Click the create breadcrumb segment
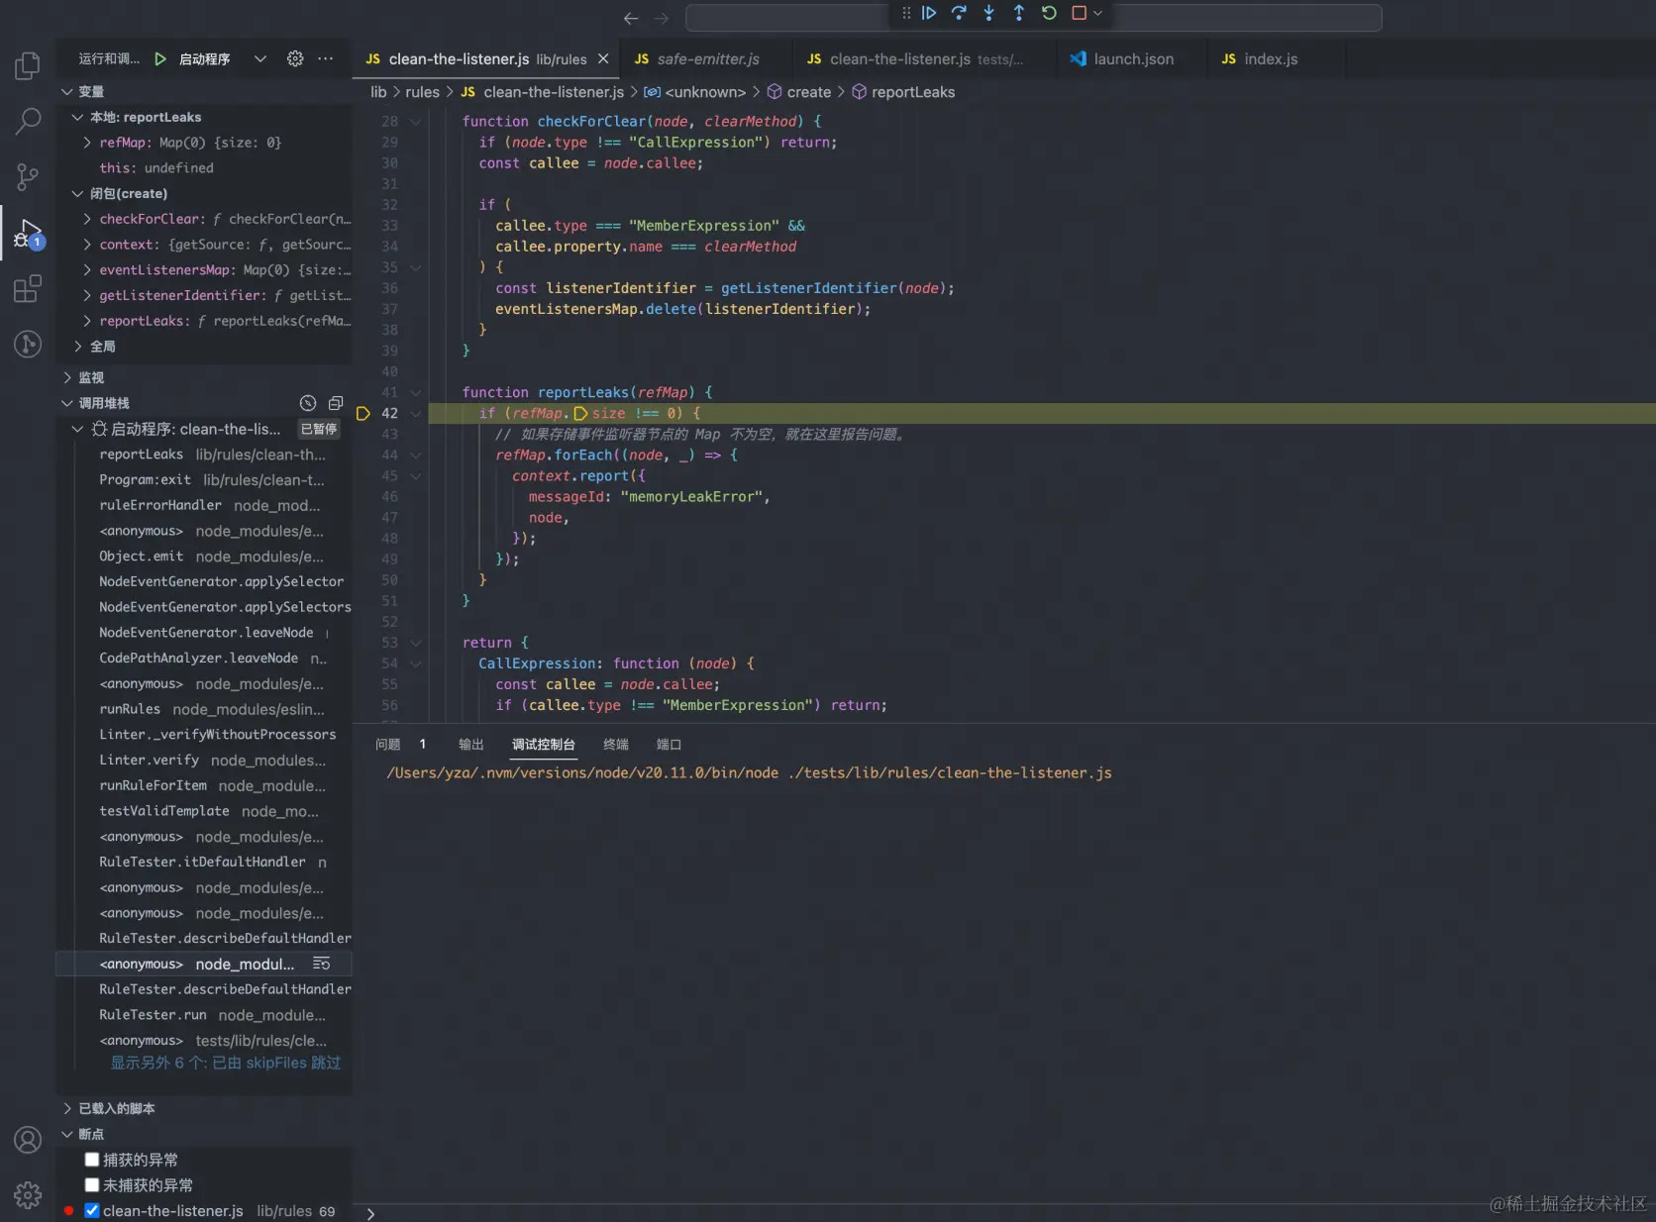Image resolution: width=1656 pixels, height=1222 pixels. (799, 92)
